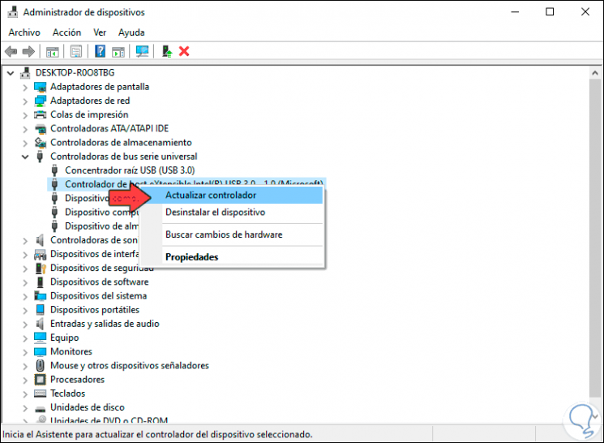This screenshot has height=443, width=604.
Task: Expand the Equipo category
Action: (x=25, y=338)
